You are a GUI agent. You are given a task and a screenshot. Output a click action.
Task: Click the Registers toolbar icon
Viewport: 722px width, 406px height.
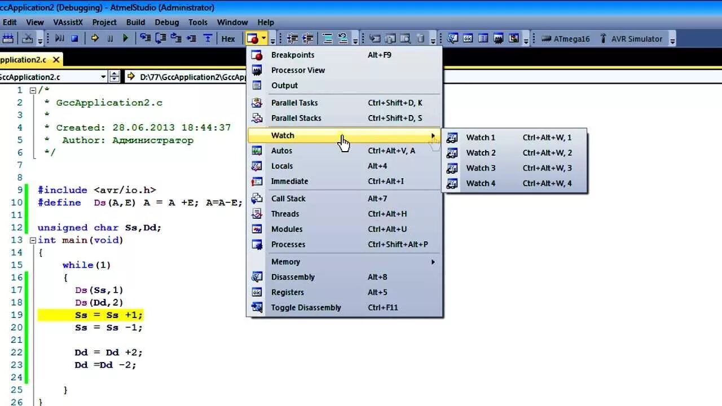point(468,38)
